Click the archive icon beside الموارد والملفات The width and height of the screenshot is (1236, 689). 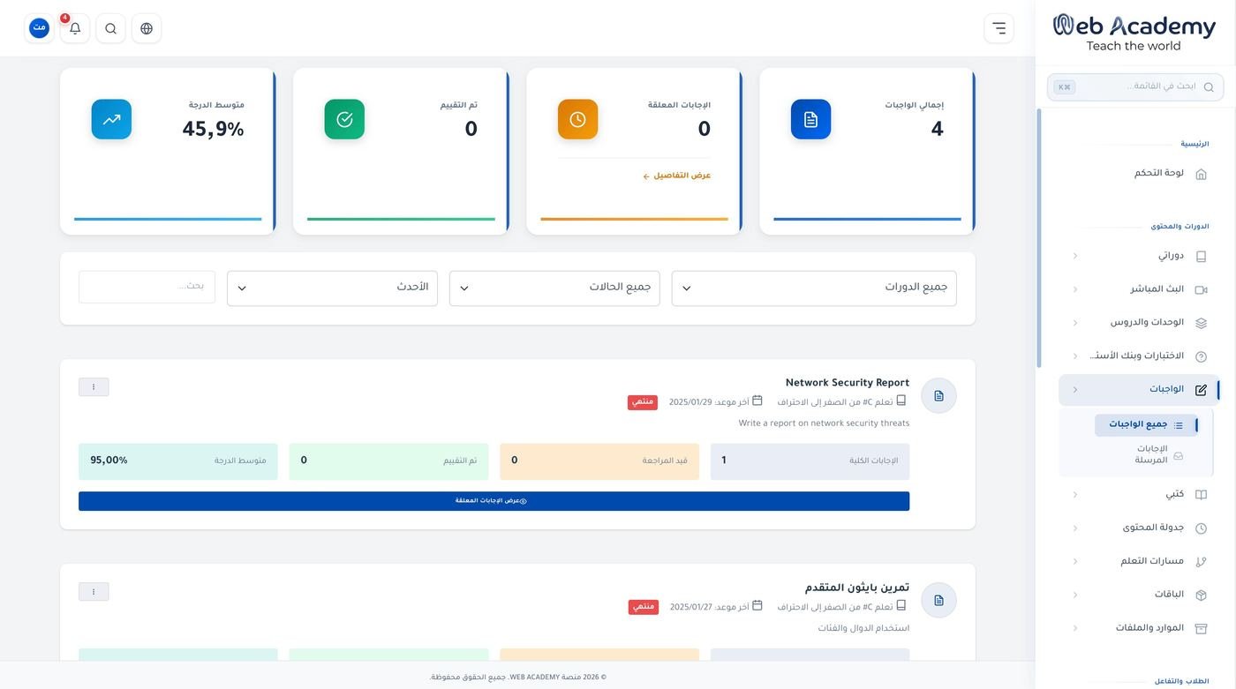click(x=1201, y=629)
